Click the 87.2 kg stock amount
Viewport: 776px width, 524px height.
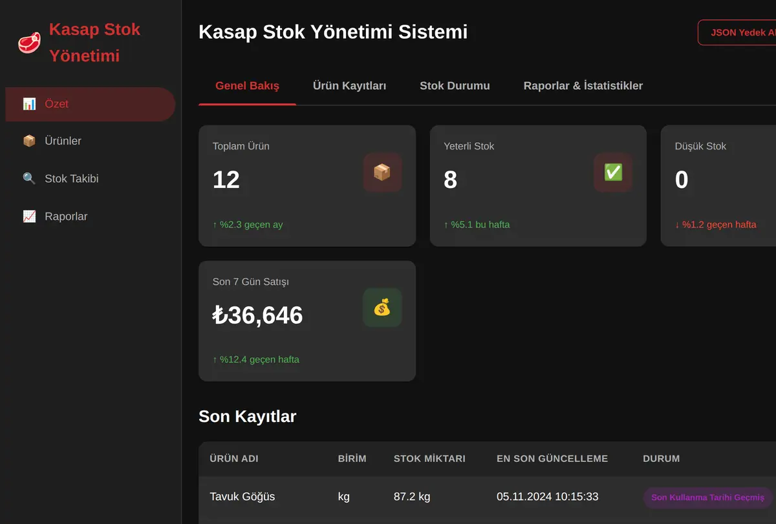click(x=412, y=497)
